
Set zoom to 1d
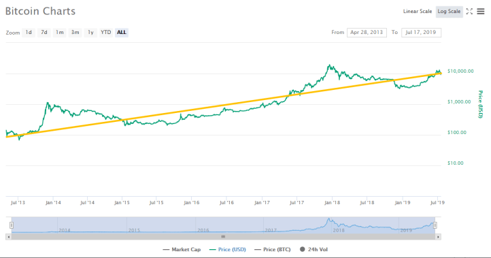click(x=29, y=32)
